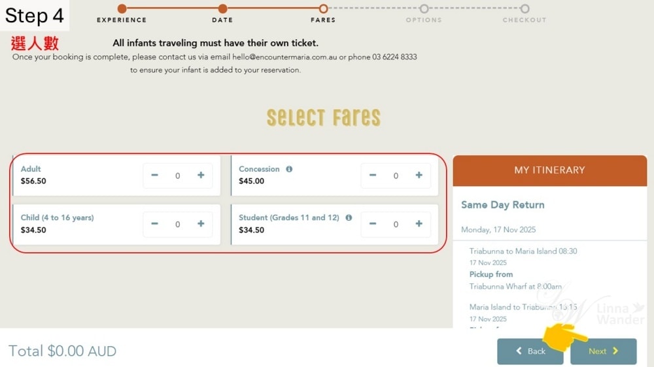Image resolution: width=654 pixels, height=367 pixels.
Task: Reduce the Student ticket quantity
Action: (x=373, y=224)
